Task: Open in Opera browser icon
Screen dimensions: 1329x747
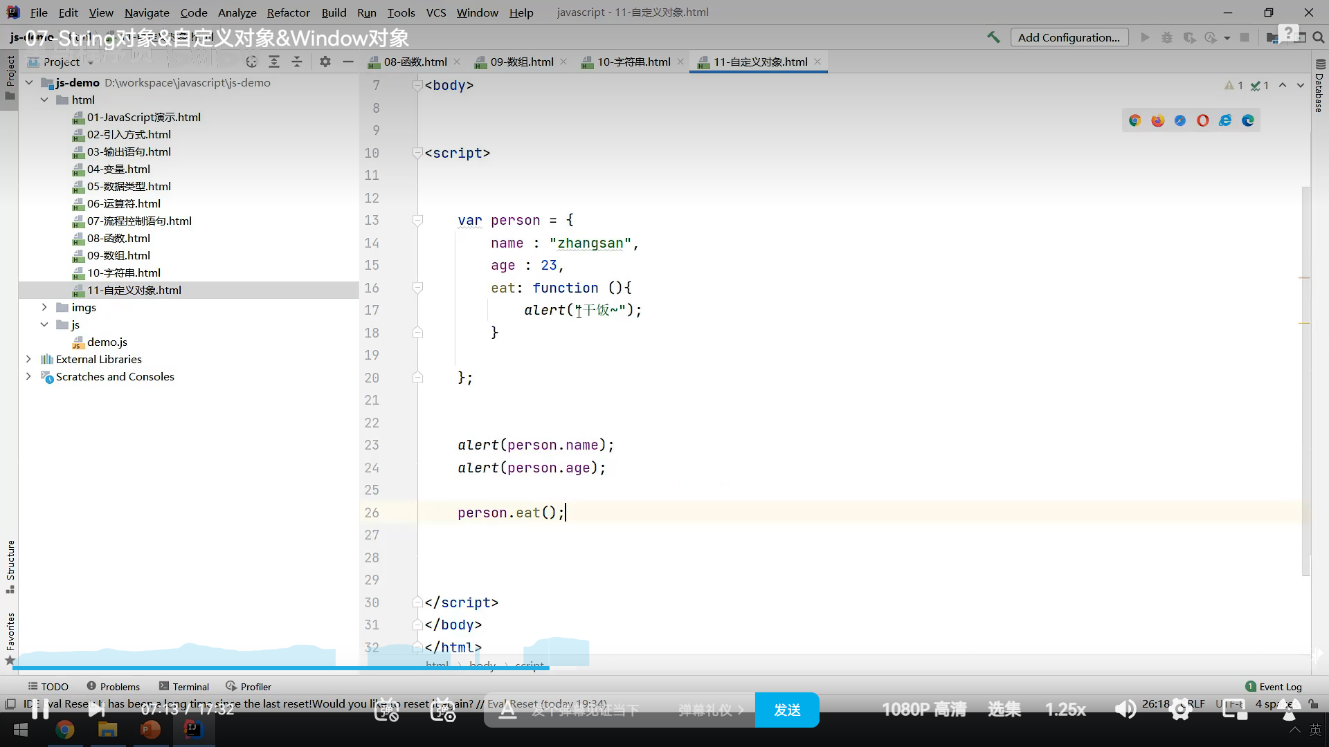Action: click(1202, 120)
